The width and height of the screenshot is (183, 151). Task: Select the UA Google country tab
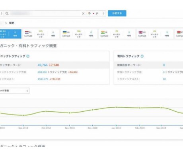(x=79, y=34)
